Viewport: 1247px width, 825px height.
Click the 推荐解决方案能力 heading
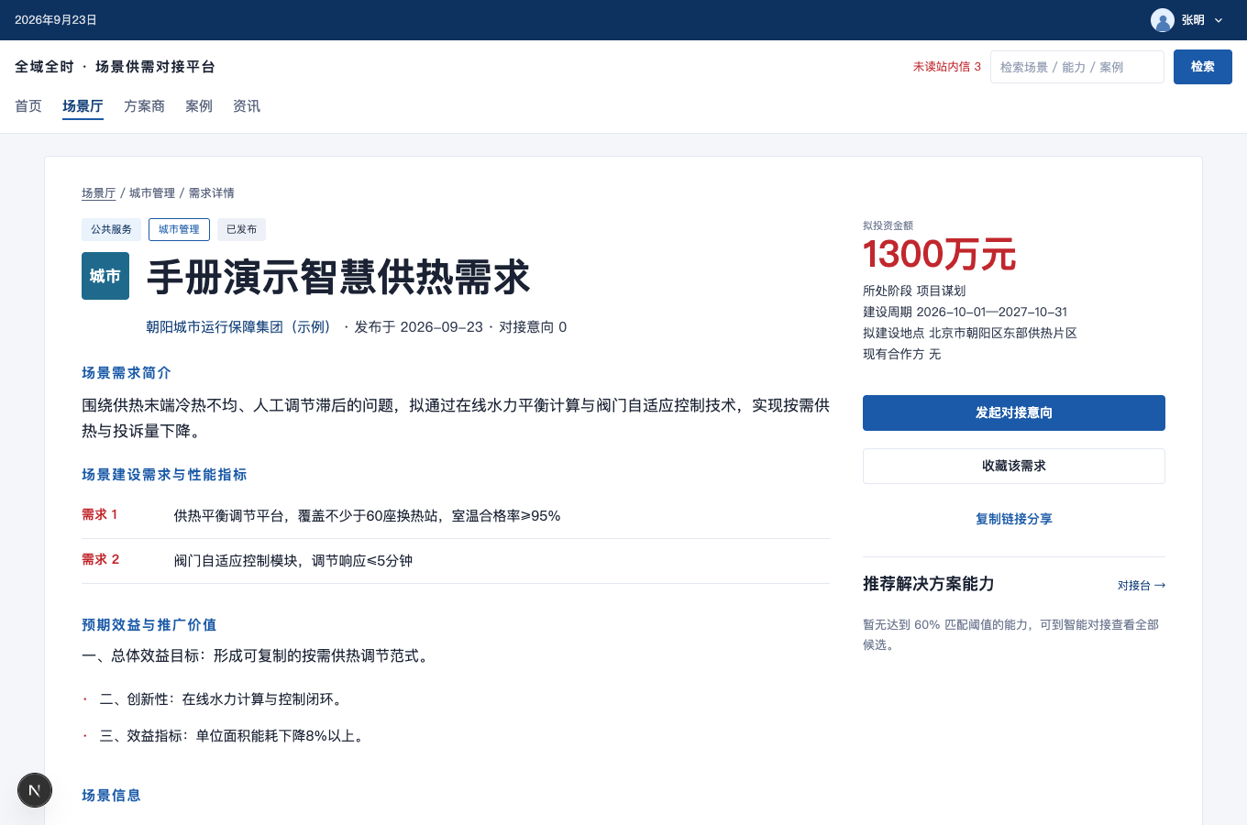929,584
